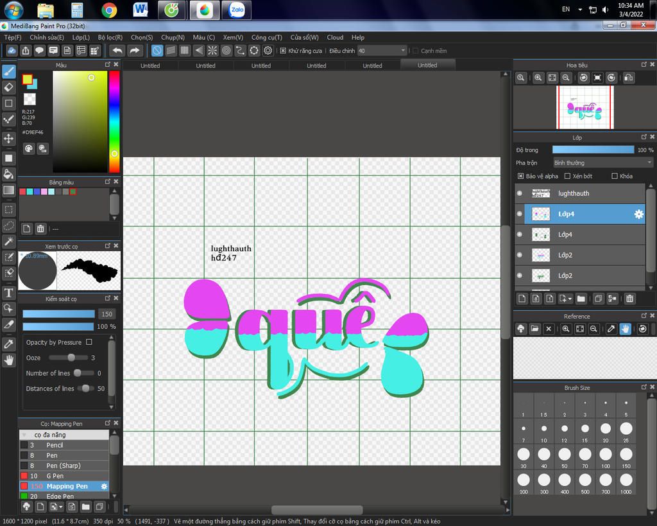Open Zalo from the Windows taskbar
Viewport: 657px width, 526px height.
[x=236, y=10]
